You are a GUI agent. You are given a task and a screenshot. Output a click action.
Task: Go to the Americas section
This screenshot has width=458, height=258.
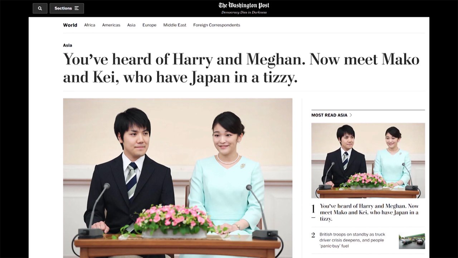[111, 25]
